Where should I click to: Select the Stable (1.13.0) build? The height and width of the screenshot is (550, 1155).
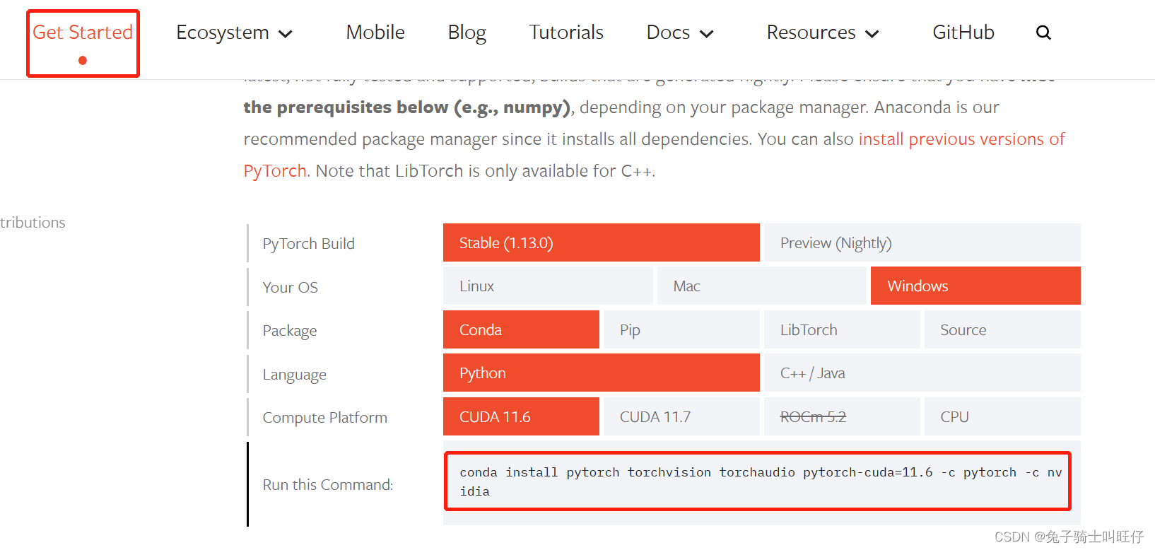pyautogui.click(x=601, y=243)
